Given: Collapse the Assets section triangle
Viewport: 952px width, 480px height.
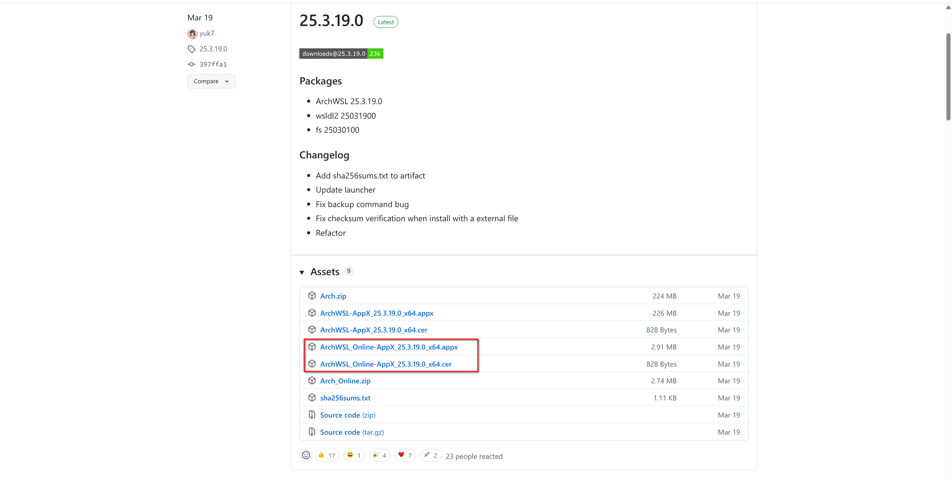Looking at the screenshot, I should click(302, 273).
